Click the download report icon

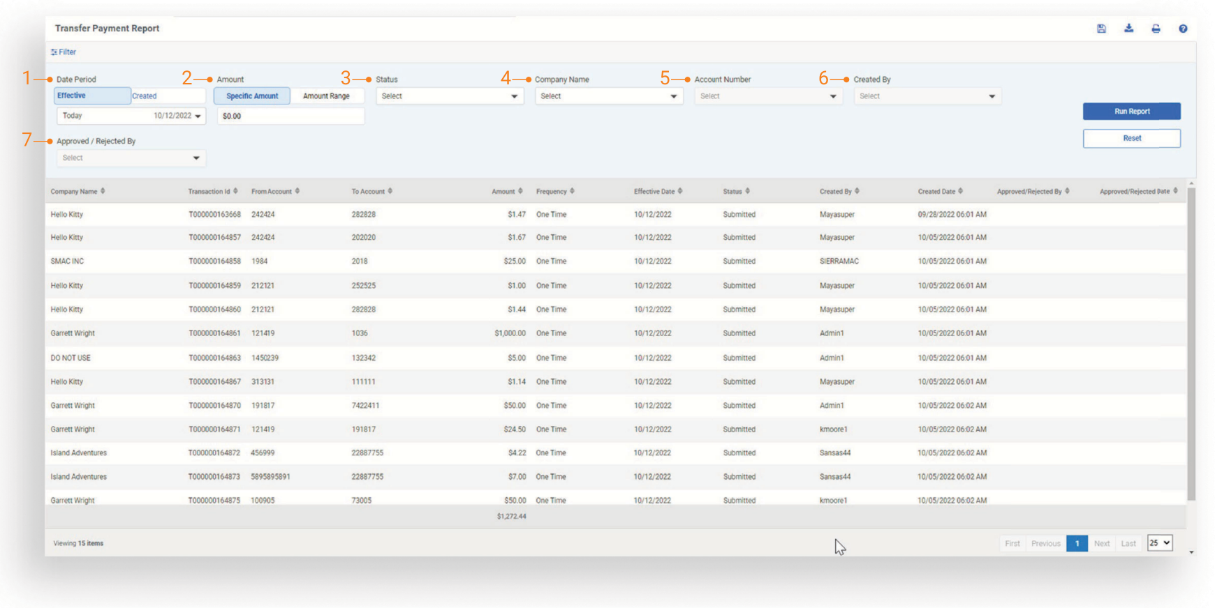[x=1128, y=29]
